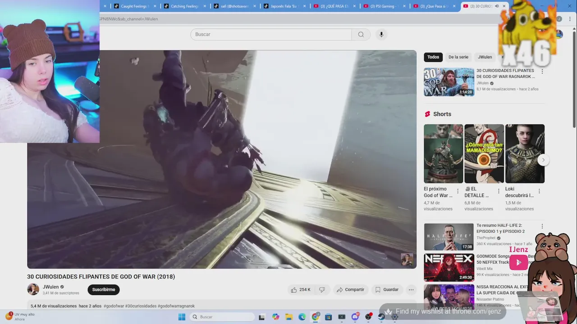Activate voice search microphone
The height and width of the screenshot is (324, 577).
click(x=381, y=34)
